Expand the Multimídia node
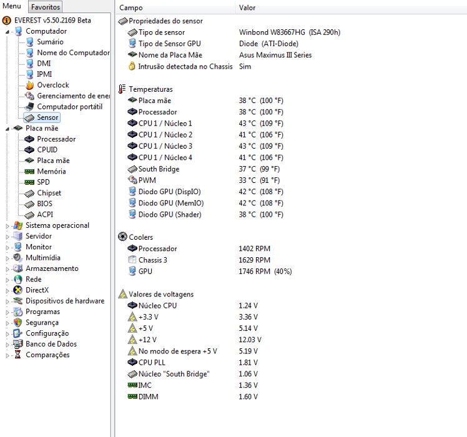Viewport: 467px width, 437px height. click(x=7, y=258)
